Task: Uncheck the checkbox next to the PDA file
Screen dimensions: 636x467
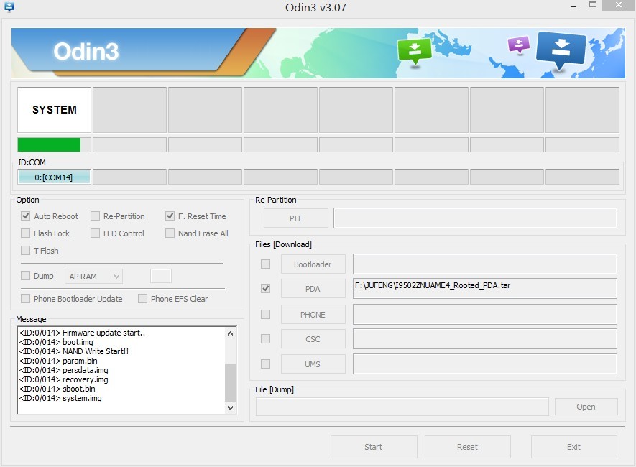Action: (265, 288)
